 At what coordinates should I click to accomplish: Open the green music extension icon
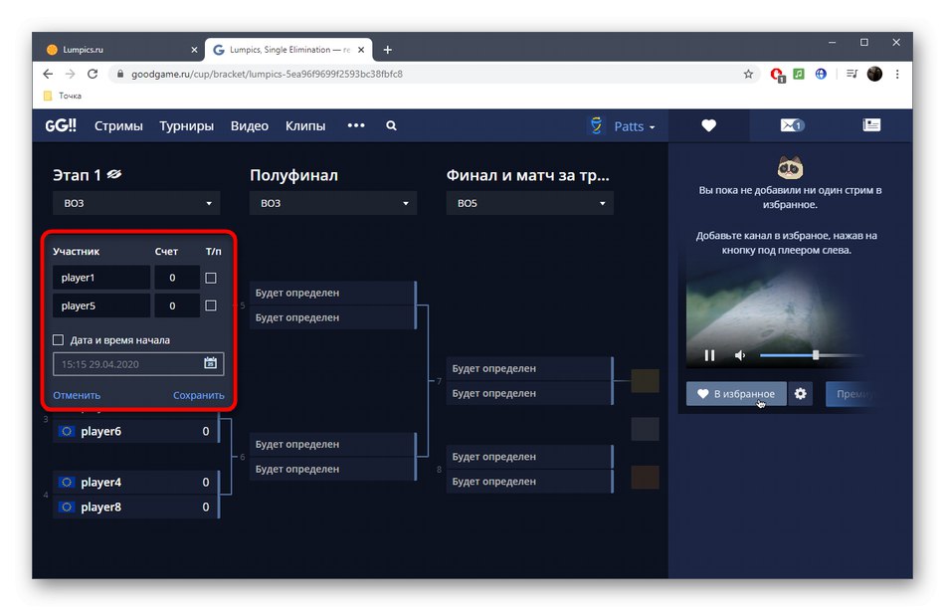799,74
